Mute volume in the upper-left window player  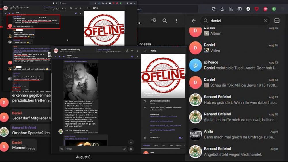[x=76, y=13]
